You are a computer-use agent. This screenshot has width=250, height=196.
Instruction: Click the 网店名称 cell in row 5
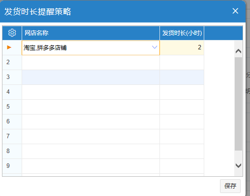pyautogui.click(x=91, y=107)
